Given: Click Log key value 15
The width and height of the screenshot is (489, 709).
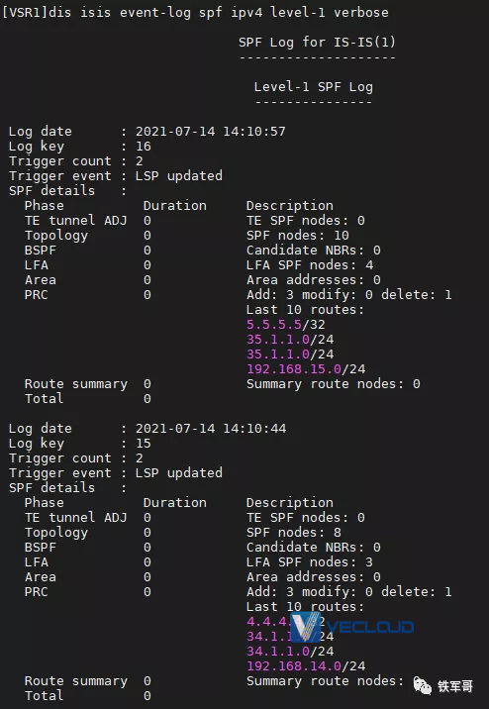Looking at the screenshot, I should click(x=144, y=444).
